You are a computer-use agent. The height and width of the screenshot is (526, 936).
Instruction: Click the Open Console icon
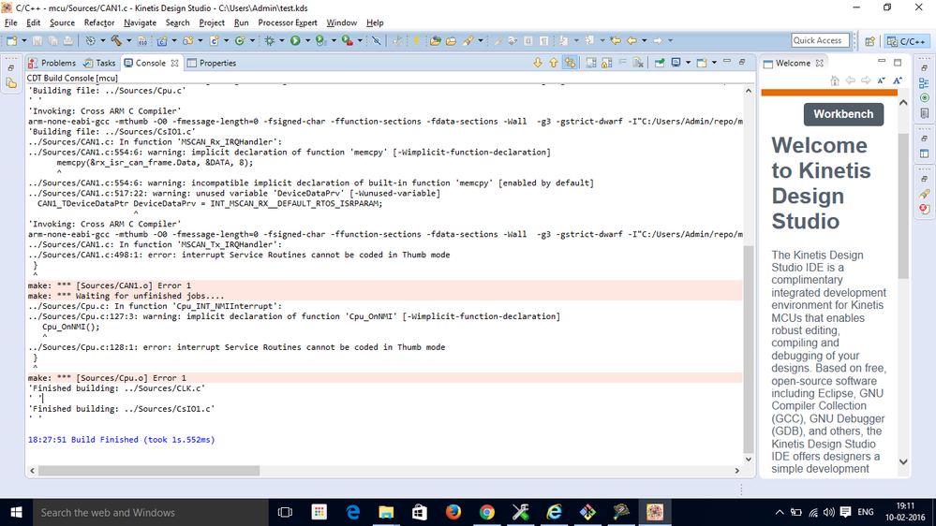702,63
